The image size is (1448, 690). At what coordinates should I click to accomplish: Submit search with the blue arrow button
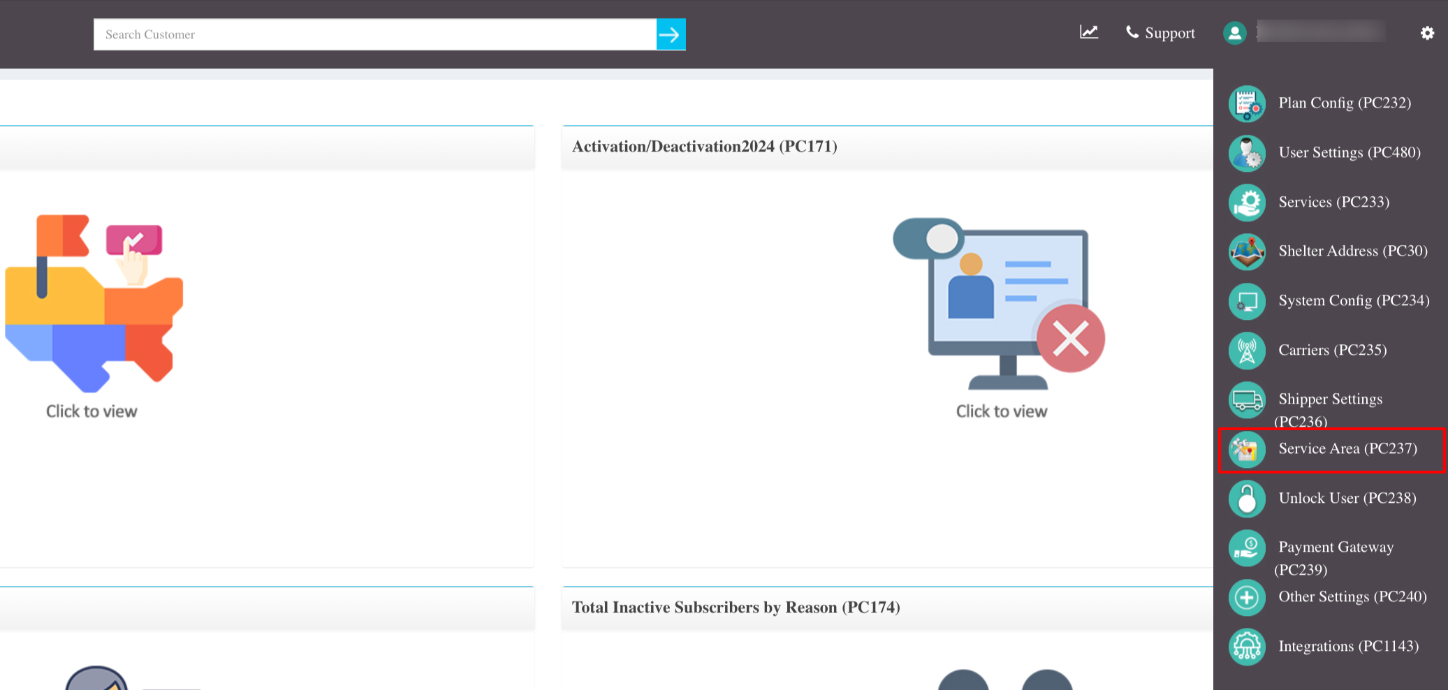click(x=671, y=34)
